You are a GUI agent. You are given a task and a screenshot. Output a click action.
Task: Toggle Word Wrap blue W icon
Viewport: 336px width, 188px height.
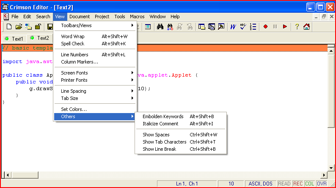tap(233, 27)
